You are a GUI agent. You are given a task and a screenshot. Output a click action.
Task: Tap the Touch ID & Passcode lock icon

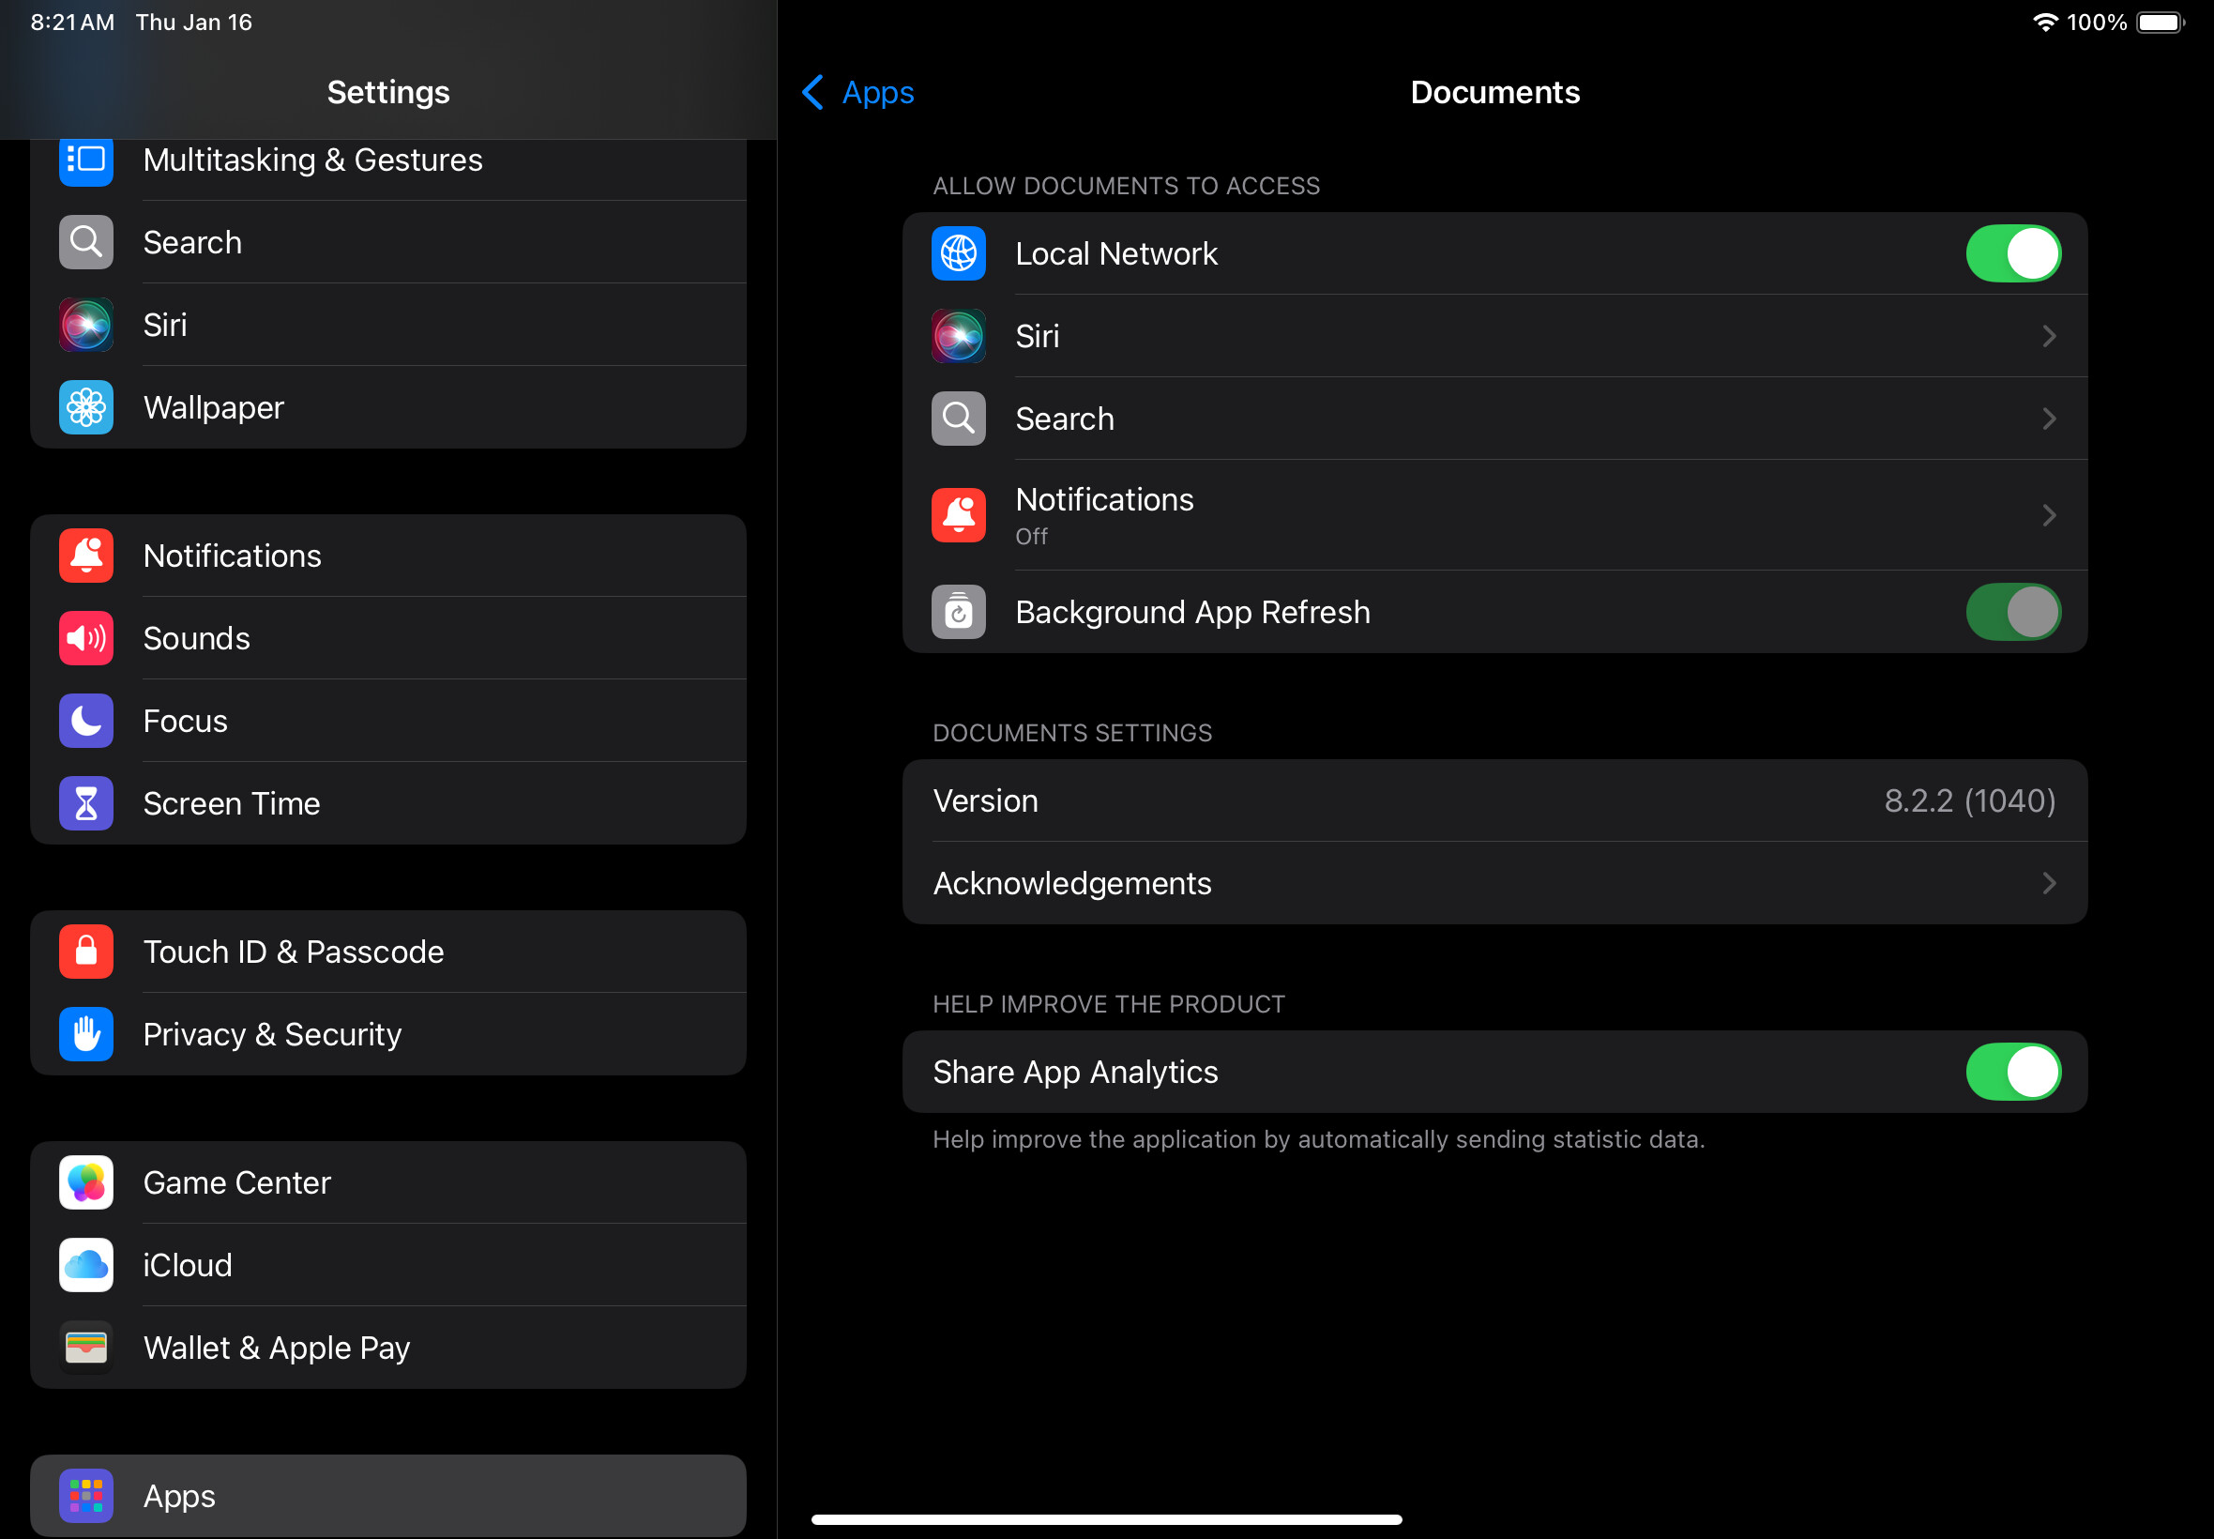pos(85,952)
